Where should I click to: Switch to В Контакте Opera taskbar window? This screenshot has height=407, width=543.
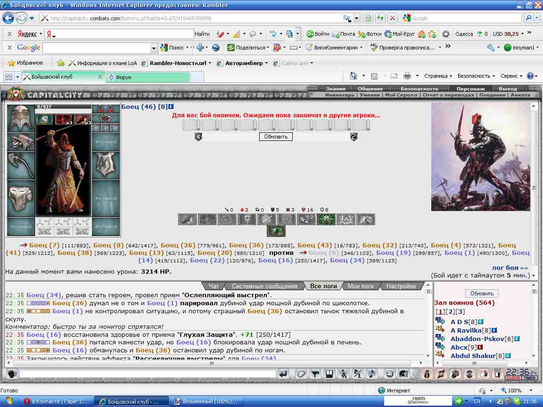[56, 401]
